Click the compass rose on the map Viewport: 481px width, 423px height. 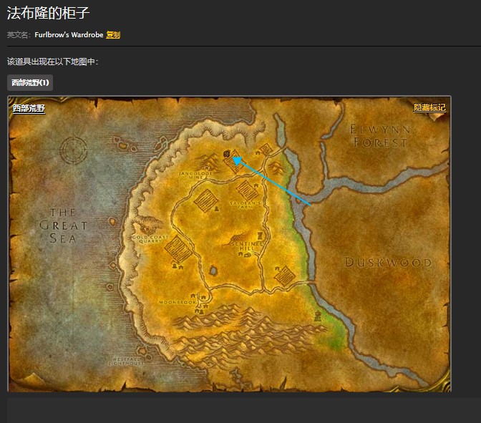click(74, 151)
